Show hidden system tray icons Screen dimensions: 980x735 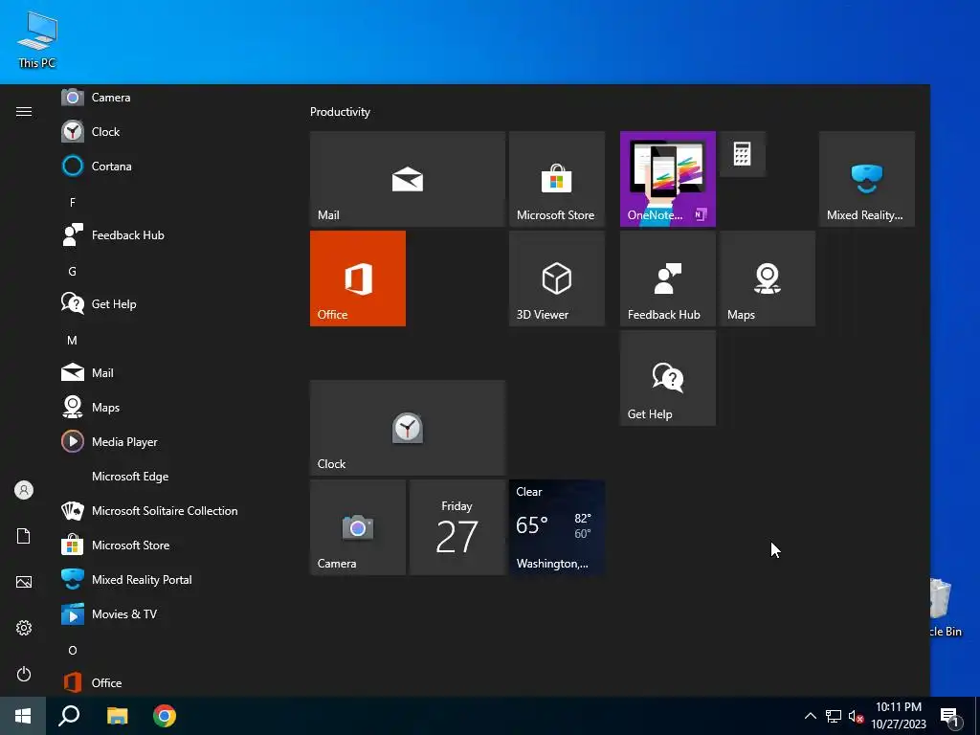pyautogui.click(x=810, y=716)
